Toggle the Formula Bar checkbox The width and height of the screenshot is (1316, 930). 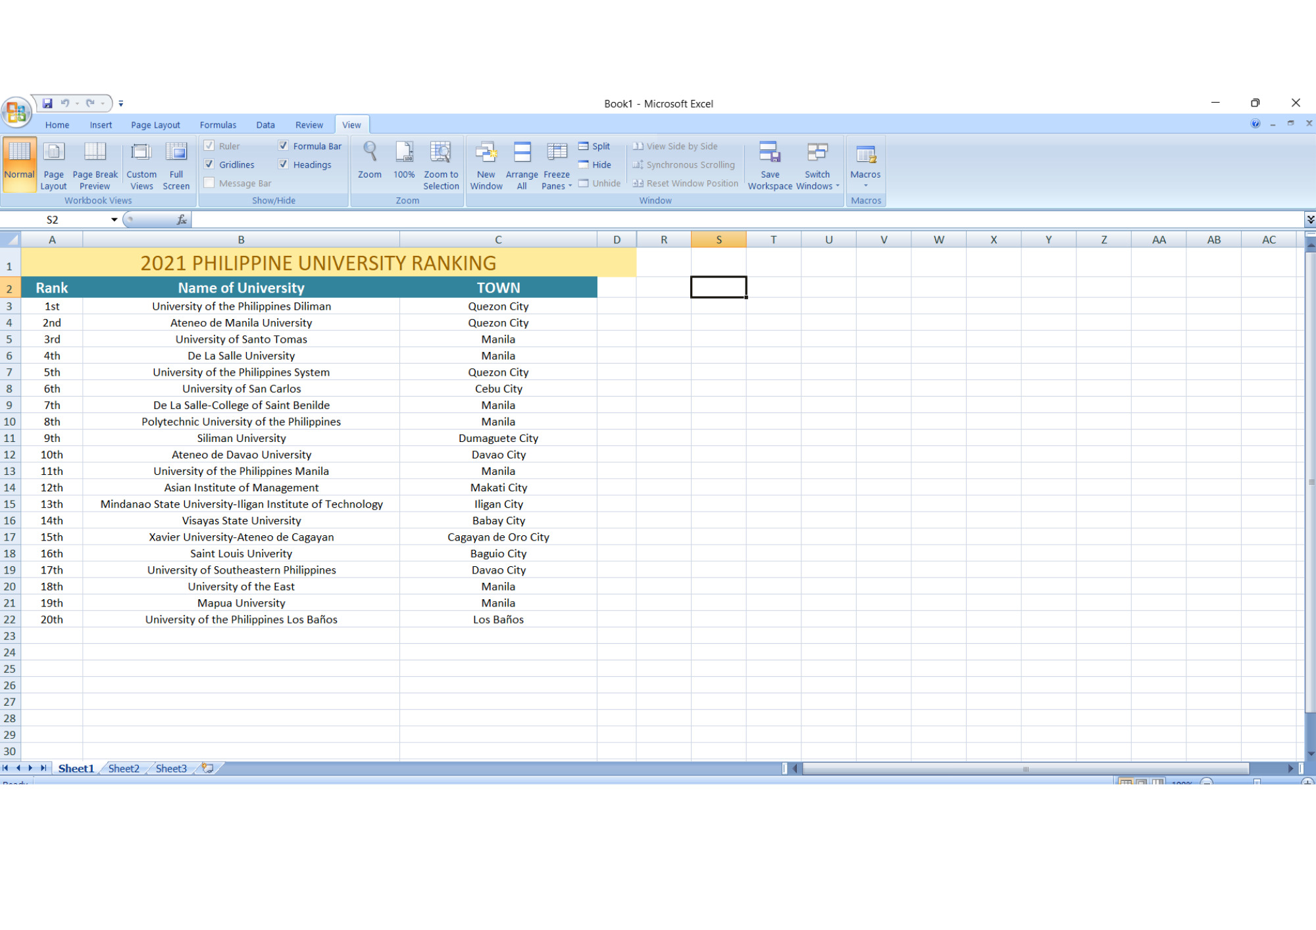(x=283, y=146)
